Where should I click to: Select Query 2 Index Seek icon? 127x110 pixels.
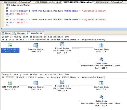click(x=101, y=97)
